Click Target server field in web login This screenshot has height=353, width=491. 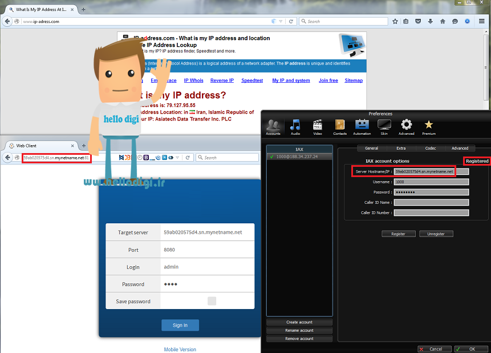click(208, 232)
